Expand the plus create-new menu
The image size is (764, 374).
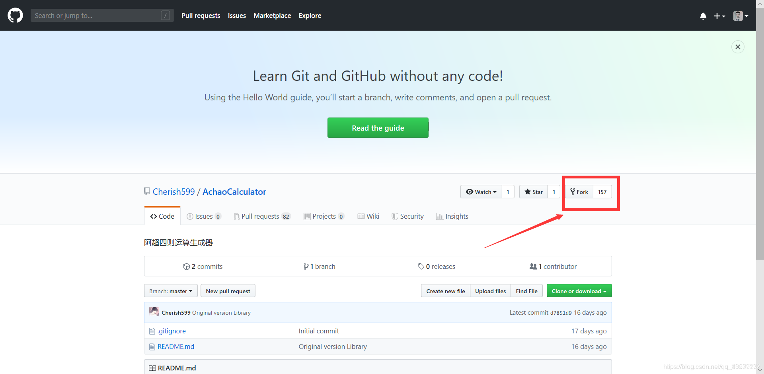pyautogui.click(x=719, y=16)
